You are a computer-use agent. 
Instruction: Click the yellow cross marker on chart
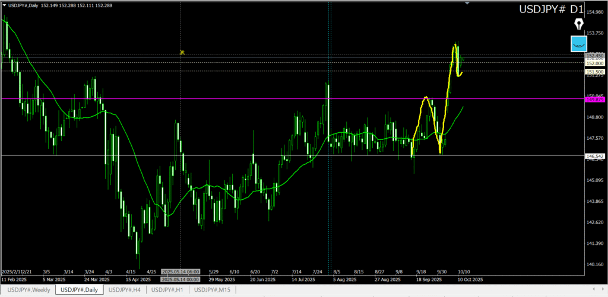182,52
